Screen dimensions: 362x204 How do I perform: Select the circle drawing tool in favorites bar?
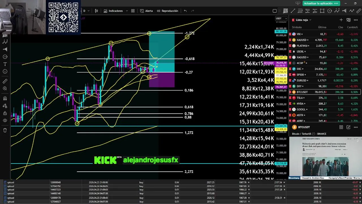point(329,11)
